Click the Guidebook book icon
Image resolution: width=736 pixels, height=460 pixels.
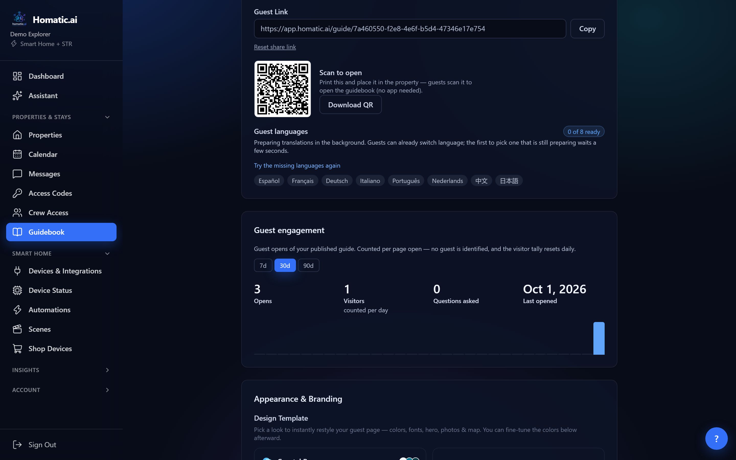[17, 232]
